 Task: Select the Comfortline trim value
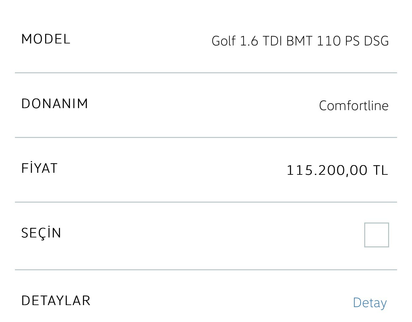(354, 105)
